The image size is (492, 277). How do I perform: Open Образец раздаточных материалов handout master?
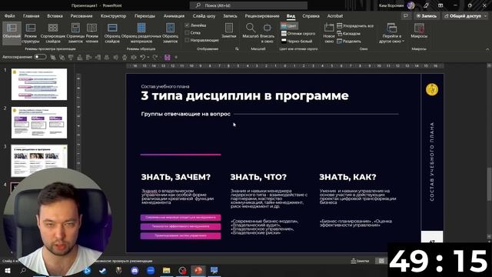tap(141, 32)
